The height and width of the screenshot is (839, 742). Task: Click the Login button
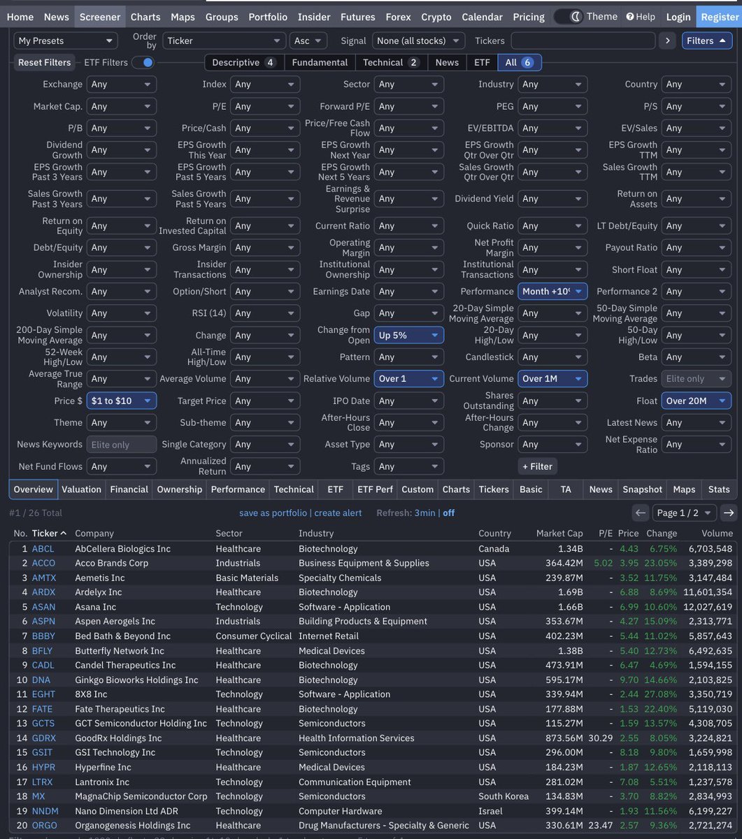click(x=678, y=17)
